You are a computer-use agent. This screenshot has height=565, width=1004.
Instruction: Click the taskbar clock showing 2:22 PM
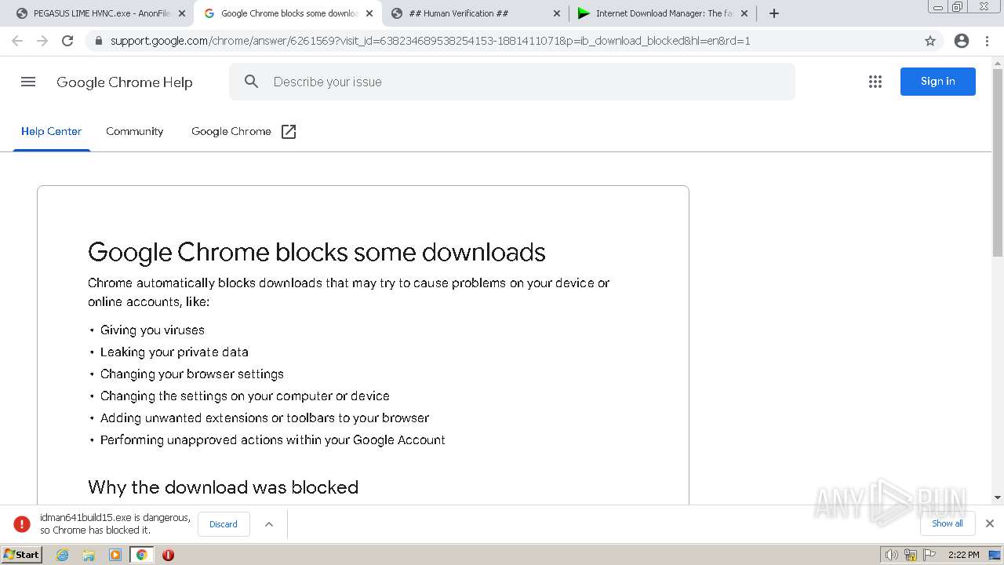pos(964,555)
